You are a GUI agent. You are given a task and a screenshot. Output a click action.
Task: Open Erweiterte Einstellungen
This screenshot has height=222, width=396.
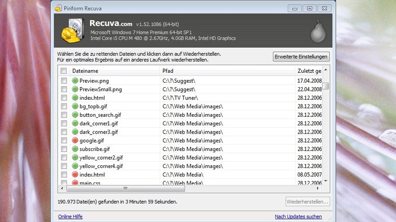[301, 57]
